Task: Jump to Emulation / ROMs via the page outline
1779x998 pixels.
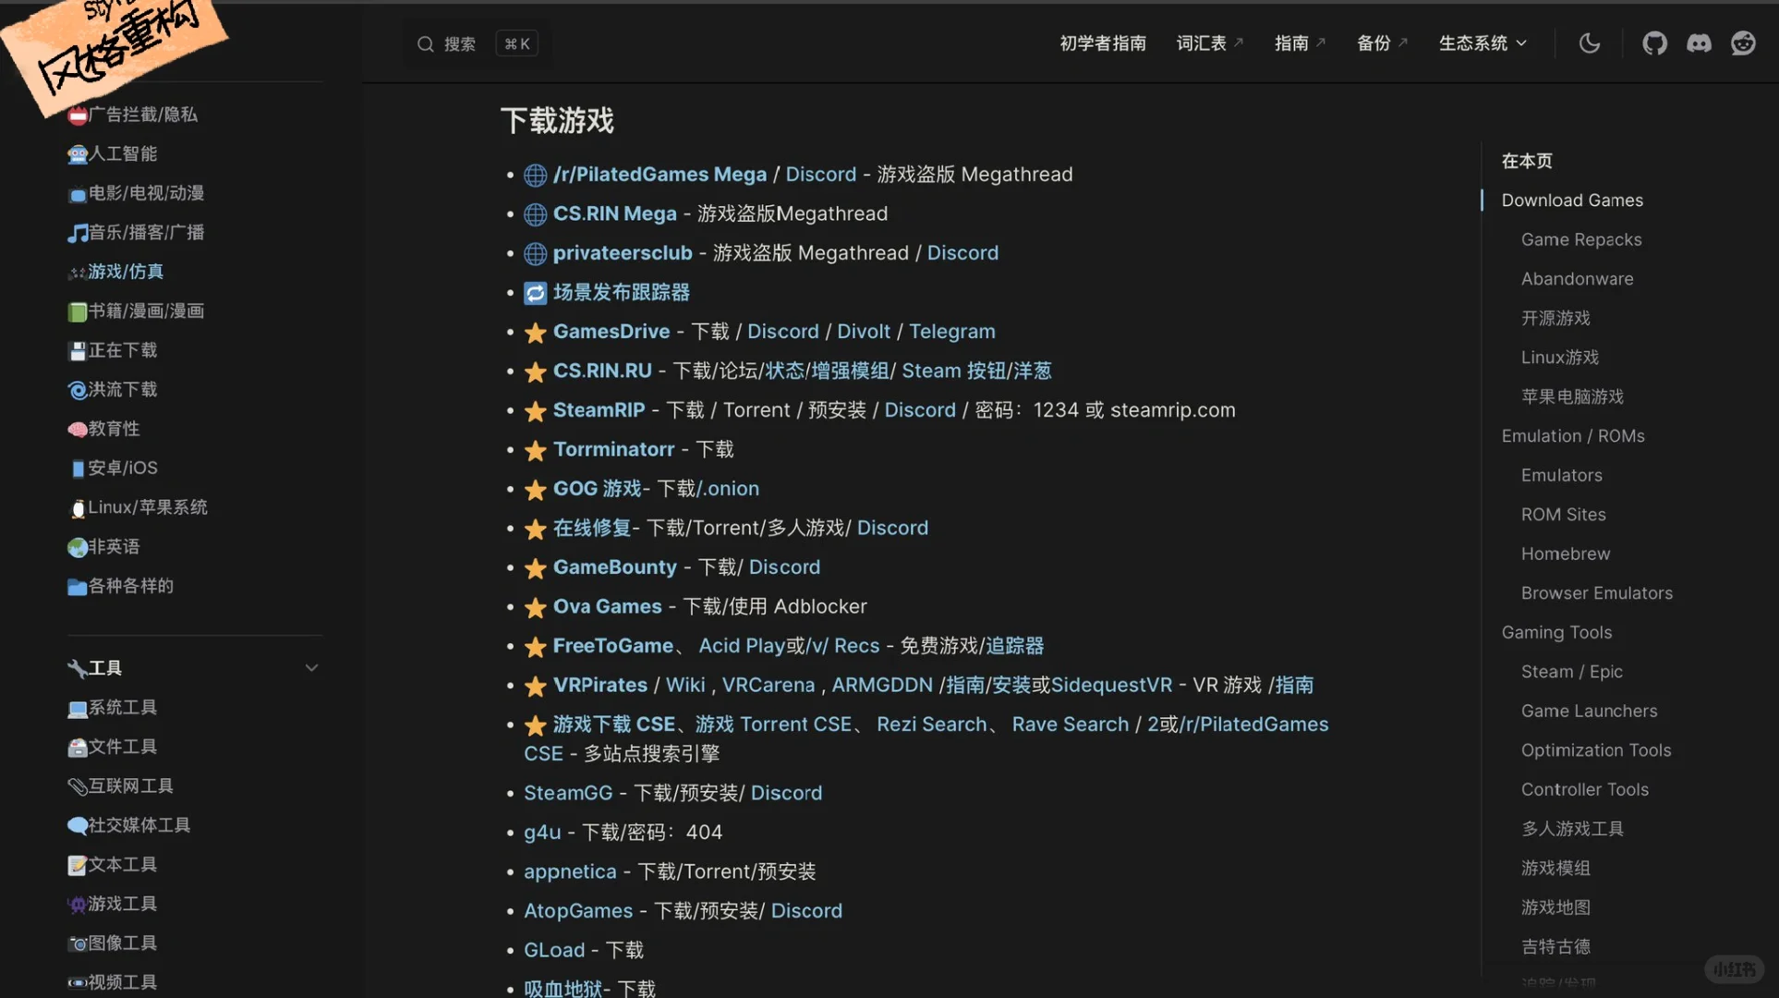Action: click(1573, 435)
